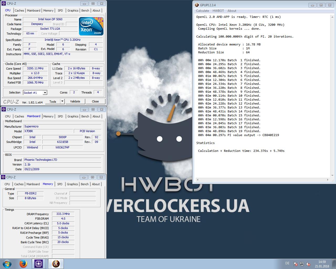Select Bench tab in top CPU-Z window
The image size is (336, 269).
coord(85,11)
